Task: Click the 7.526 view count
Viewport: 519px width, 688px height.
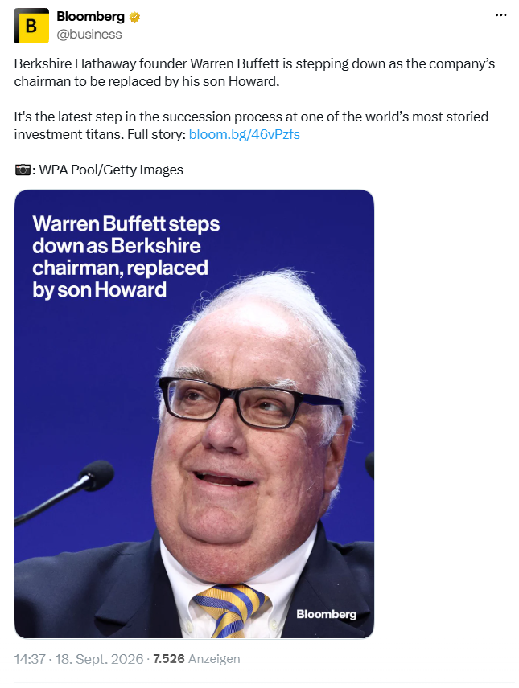Action: [169, 659]
